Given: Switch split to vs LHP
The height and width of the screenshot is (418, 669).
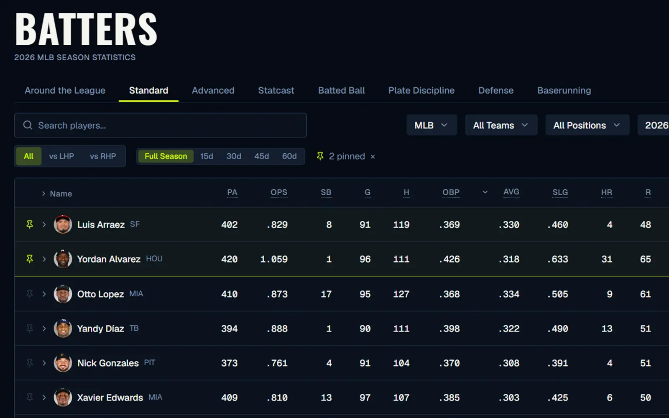Looking at the screenshot, I should [x=61, y=156].
